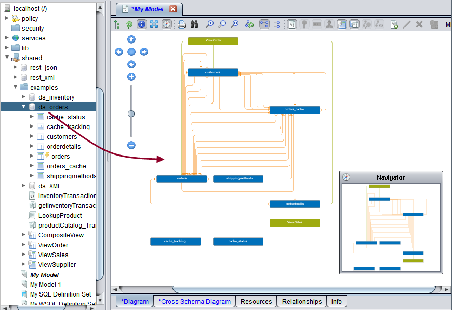The height and width of the screenshot is (310, 452).
Task: Click the fit-to-window icon in toolbar
Action: coord(154,24)
